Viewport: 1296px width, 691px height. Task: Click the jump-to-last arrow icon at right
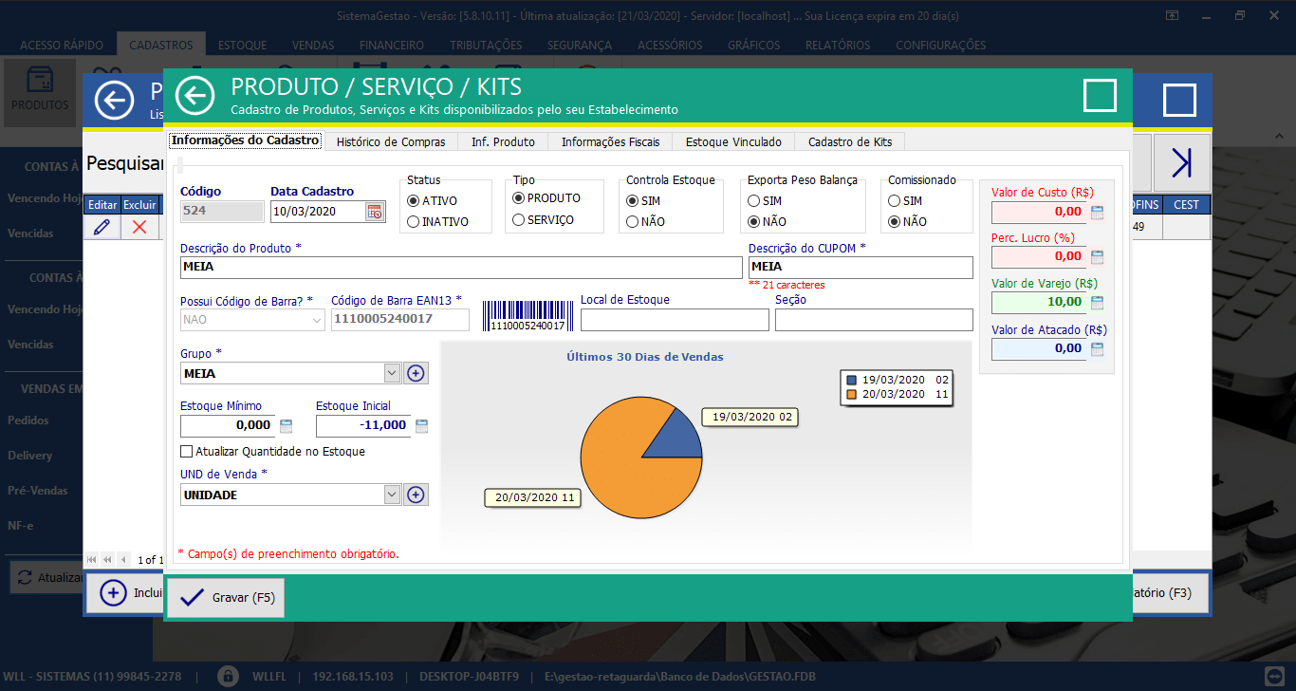tap(1182, 163)
